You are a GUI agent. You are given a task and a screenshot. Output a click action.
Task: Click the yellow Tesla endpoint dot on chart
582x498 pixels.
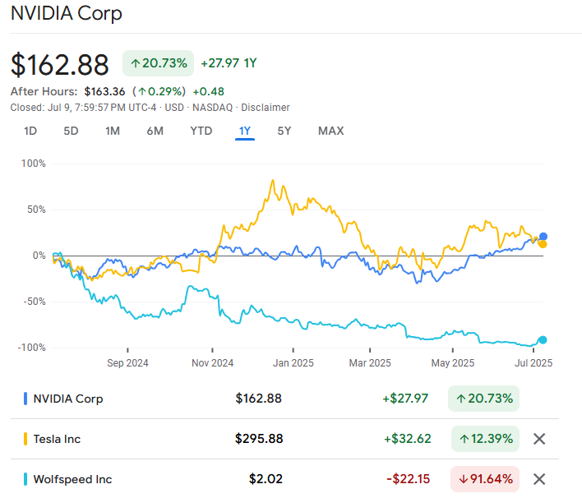543,244
